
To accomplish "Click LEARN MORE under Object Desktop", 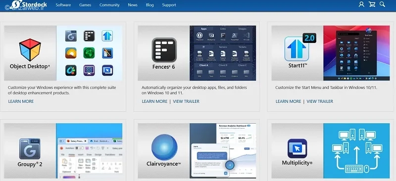I will coord(21,101).
